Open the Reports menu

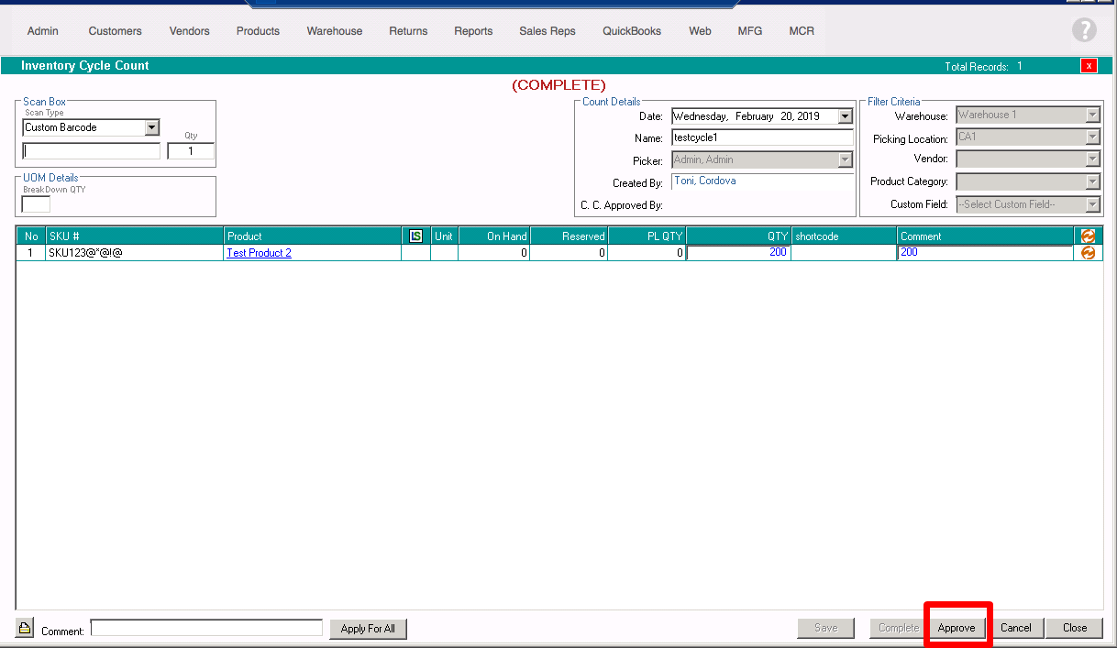coord(473,31)
